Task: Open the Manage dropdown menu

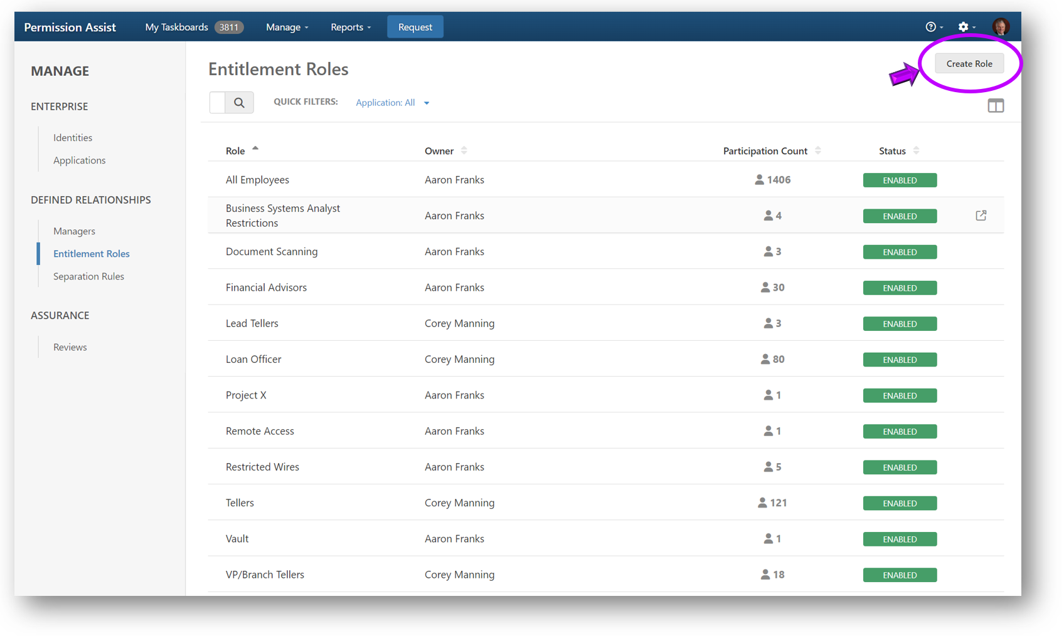Action: 287,27
